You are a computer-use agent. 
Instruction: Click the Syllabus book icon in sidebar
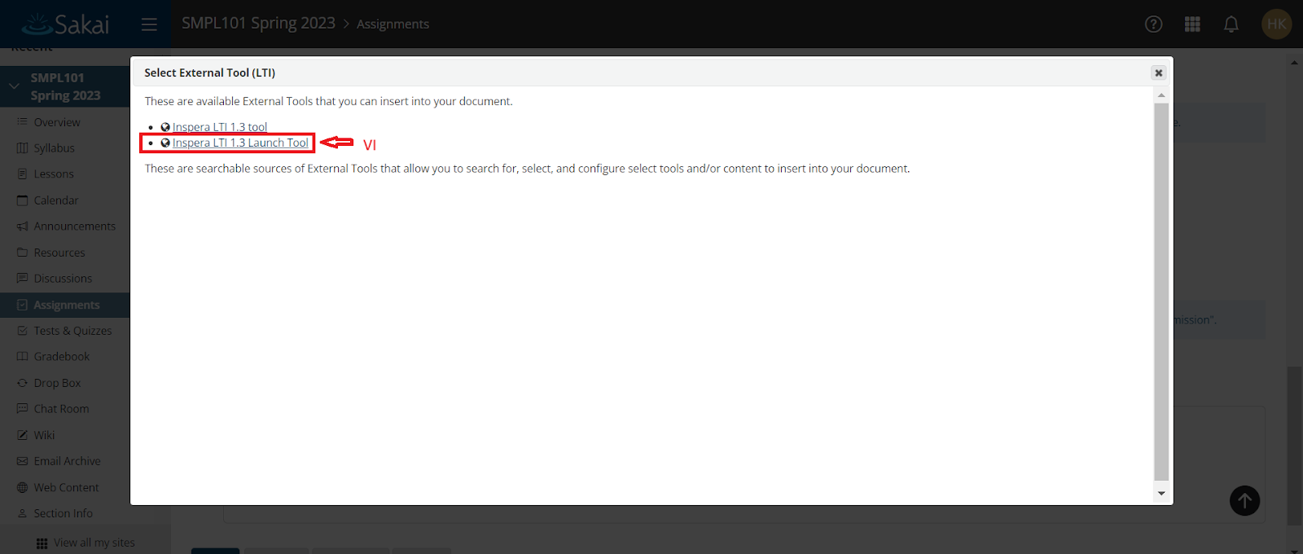(22, 148)
